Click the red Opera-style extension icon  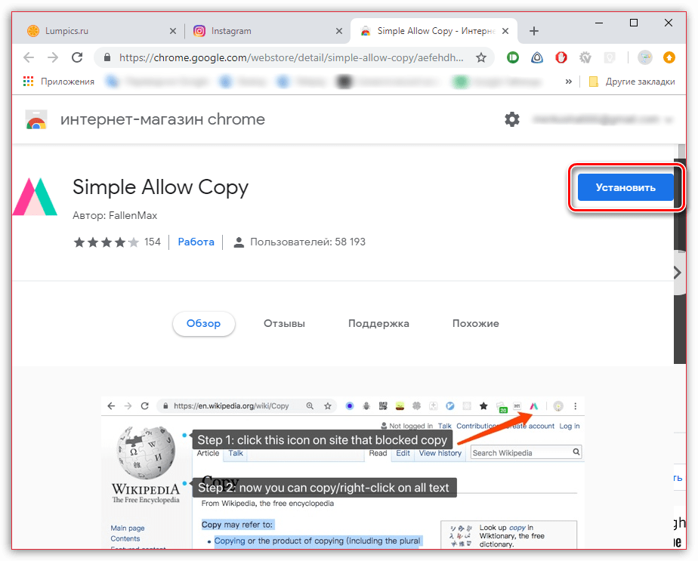coord(561,57)
